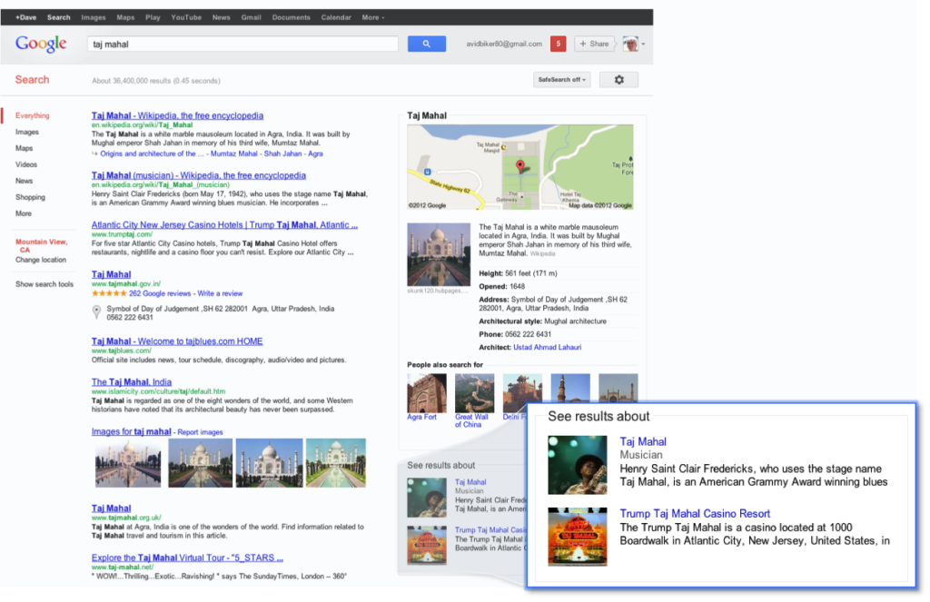
Task: Open last image in Images for taj mahal
Action: pos(336,463)
